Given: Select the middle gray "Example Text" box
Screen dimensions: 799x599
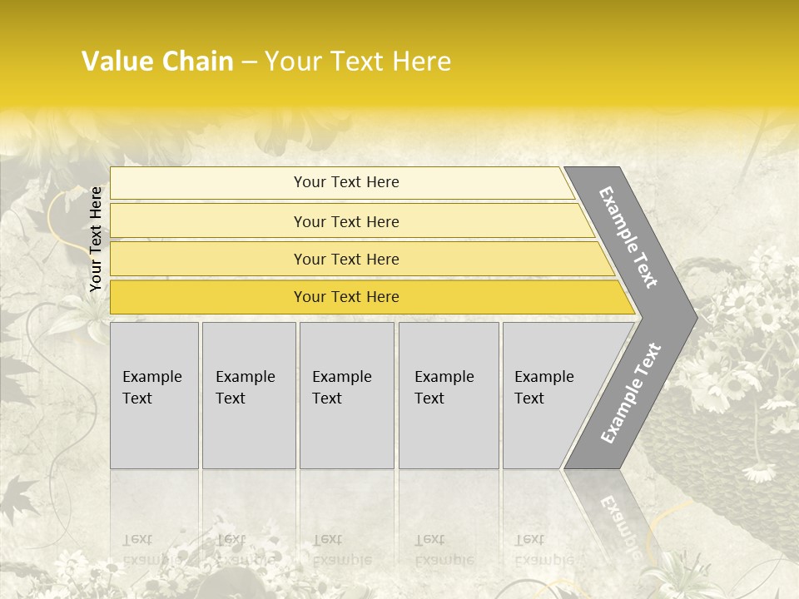Looking at the screenshot, I should [346, 395].
